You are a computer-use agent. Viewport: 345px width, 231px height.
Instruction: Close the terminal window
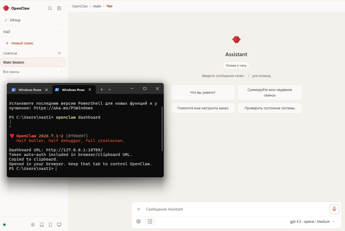click(x=157, y=89)
